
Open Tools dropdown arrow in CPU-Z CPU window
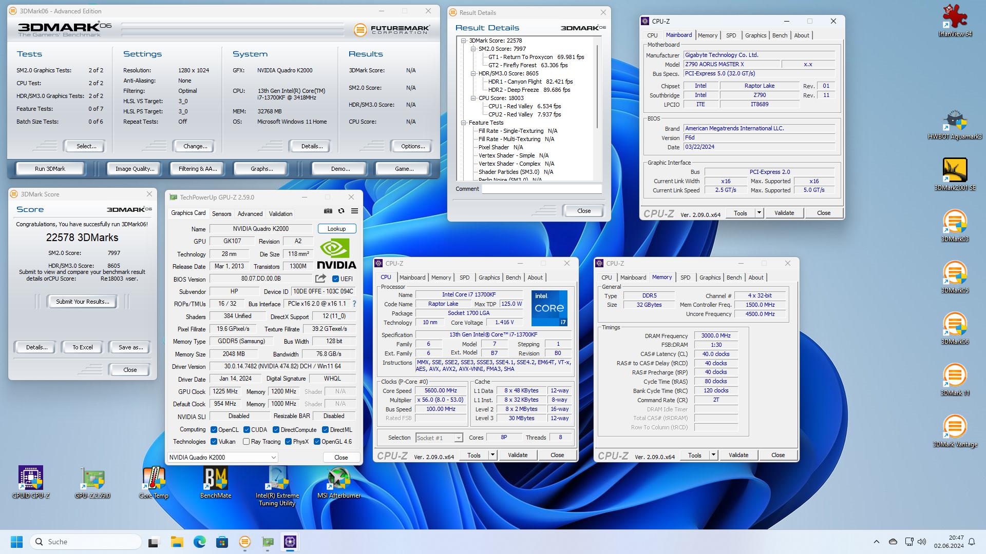[x=492, y=455]
